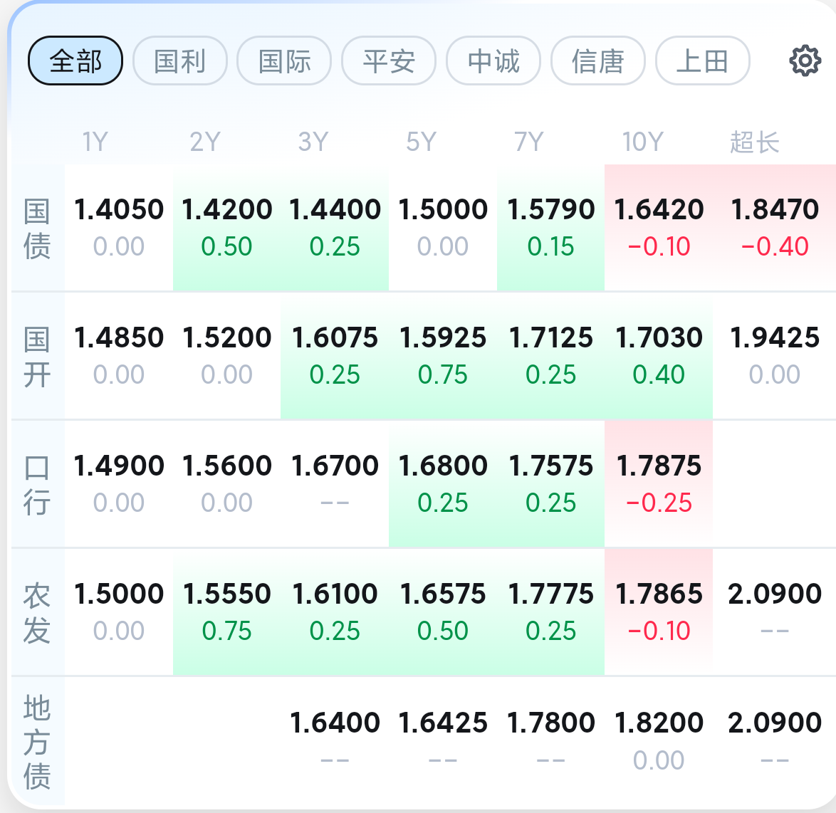
Task: Switch to the 国利 tab
Action: (x=179, y=61)
